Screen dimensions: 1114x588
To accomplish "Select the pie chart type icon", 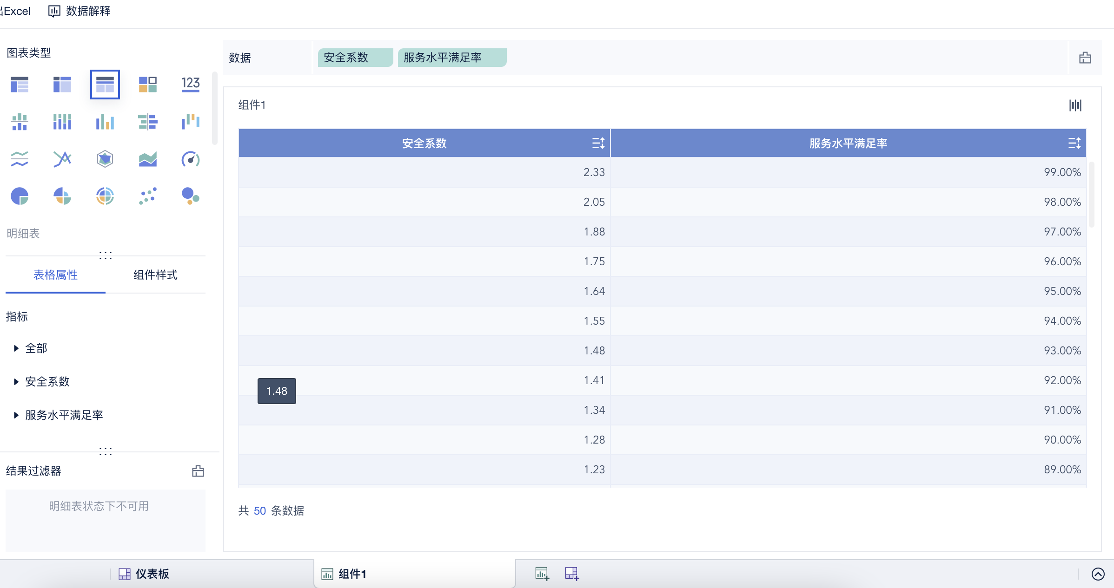I will [20, 196].
